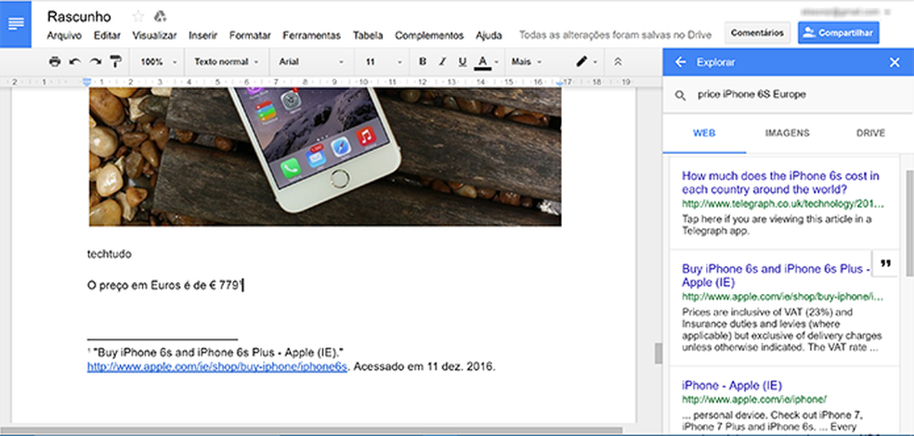Close the Explorar panel
This screenshot has height=436, width=914.
coord(894,62)
